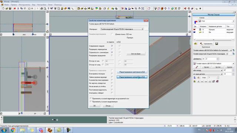Click Отказ to cancel the dialog
This screenshot has height=133, width=237.
[x=108, y=106]
